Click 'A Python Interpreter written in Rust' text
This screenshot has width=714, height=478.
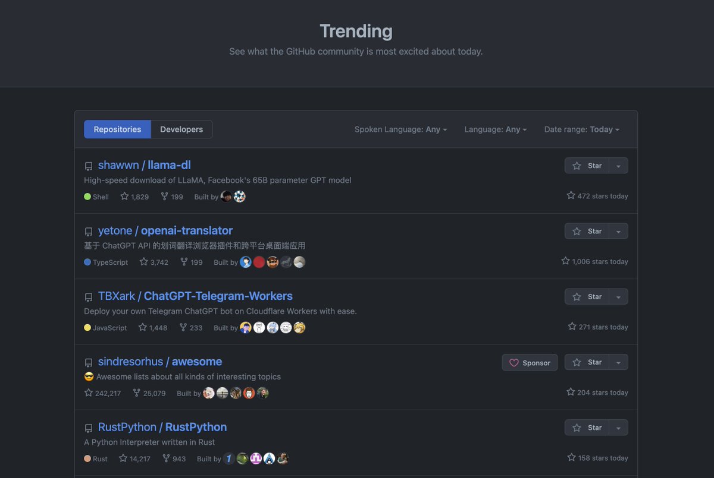tap(149, 442)
